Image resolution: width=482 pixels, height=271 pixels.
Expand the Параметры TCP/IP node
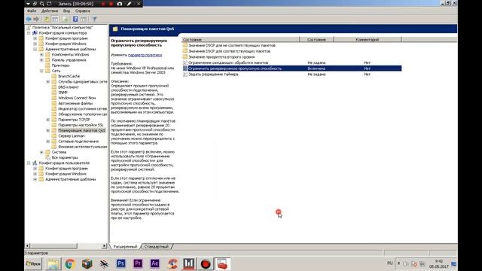48,120
